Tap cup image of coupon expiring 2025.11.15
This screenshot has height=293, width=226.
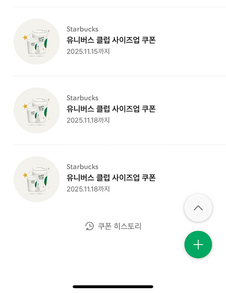(37, 41)
